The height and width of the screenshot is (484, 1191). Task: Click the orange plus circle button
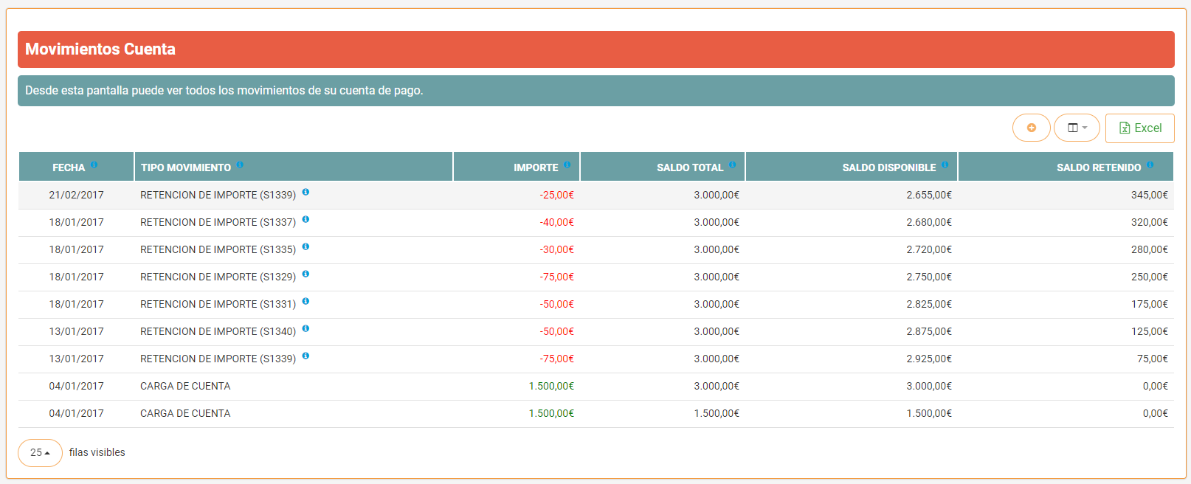[x=1031, y=128]
